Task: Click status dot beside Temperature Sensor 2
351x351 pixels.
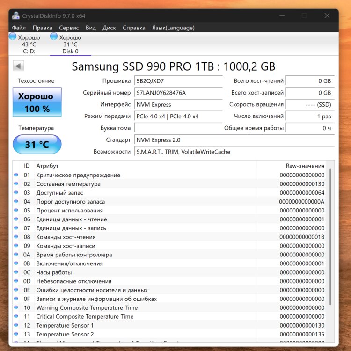Action: coord(16,334)
